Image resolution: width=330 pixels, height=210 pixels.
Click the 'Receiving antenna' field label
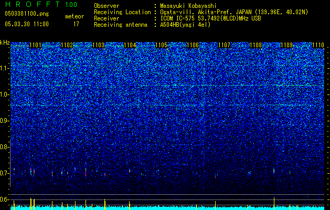[x=121, y=25]
